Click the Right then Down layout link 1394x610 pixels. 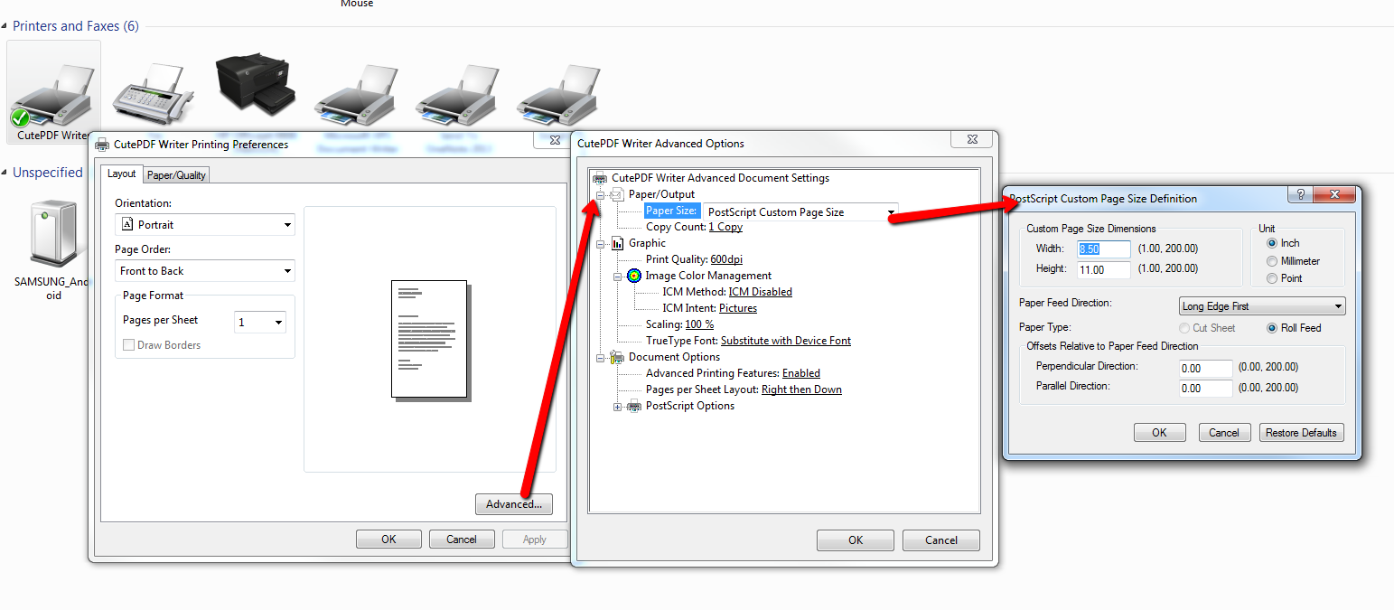point(801,389)
